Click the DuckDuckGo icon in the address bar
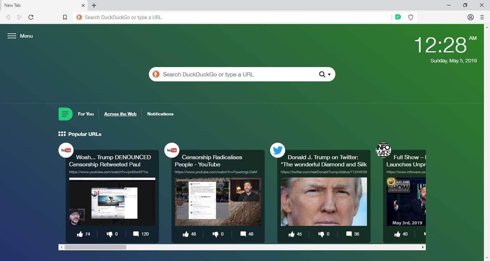The image size is (490, 261). click(x=79, y=17)
